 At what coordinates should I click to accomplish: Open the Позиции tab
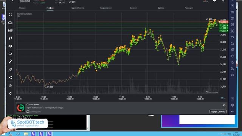coord(189,8)
